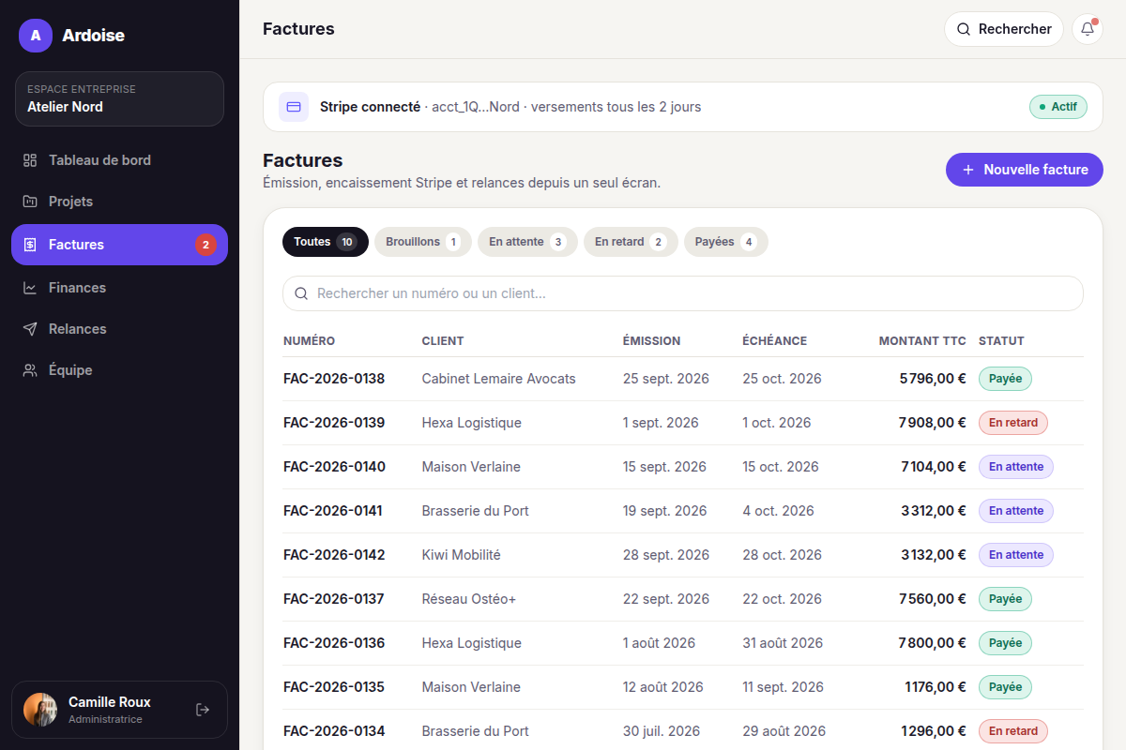Sort by the ÉMISSION column header
The height and width of the screenshot is (750, 1126).
[x=652, y=341]
